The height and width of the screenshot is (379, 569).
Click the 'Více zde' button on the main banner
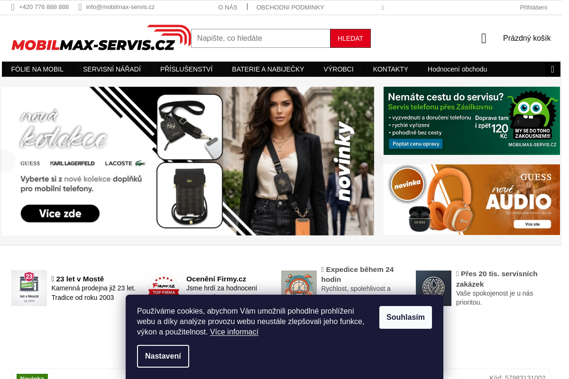60,213
